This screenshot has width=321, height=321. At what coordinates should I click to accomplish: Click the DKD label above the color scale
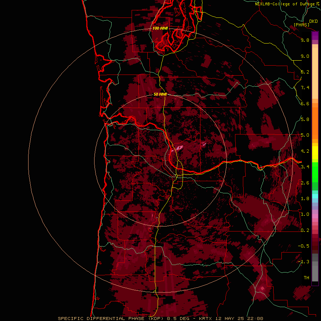click(x=314, y=21)
